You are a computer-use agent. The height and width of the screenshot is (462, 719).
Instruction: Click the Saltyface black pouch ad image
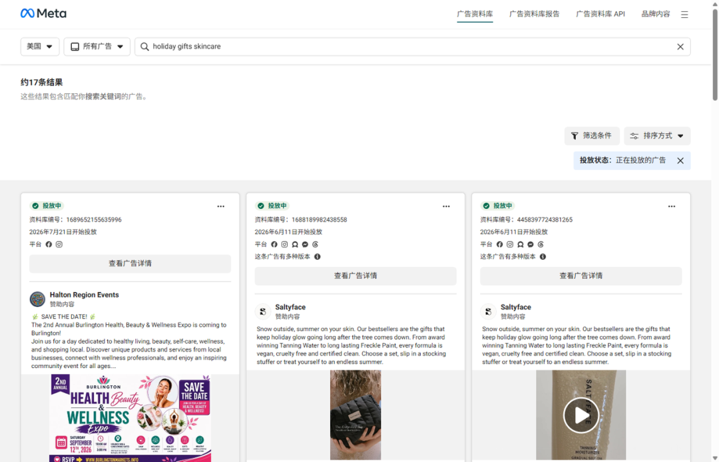point(356,415)
